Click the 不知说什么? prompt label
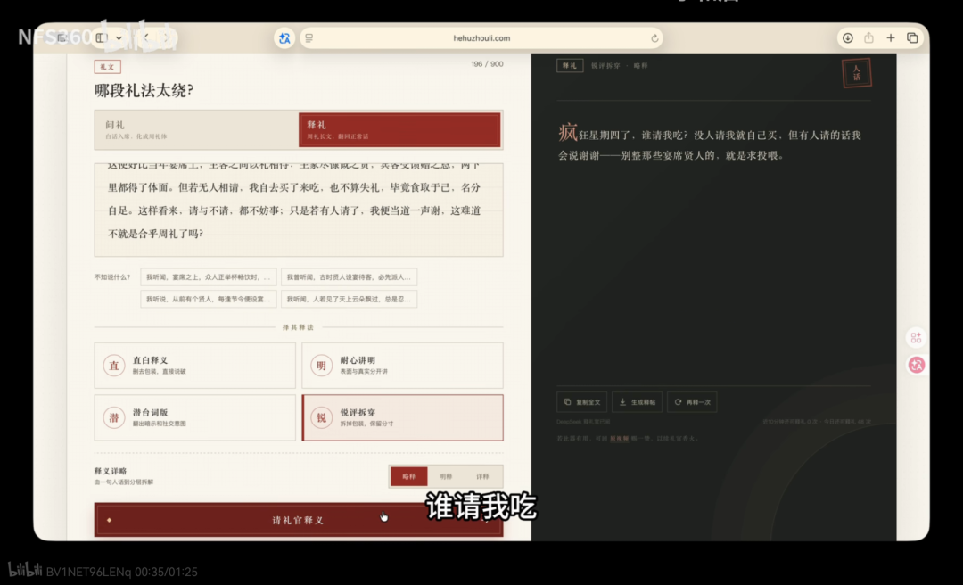This screenshot has width=963, height=585. pyautogui.click(x=112, y=277)
